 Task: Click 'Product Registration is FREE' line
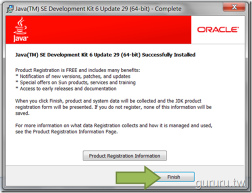(x=77, y=70)
